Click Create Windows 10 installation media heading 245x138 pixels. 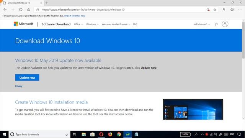(51, 102)
